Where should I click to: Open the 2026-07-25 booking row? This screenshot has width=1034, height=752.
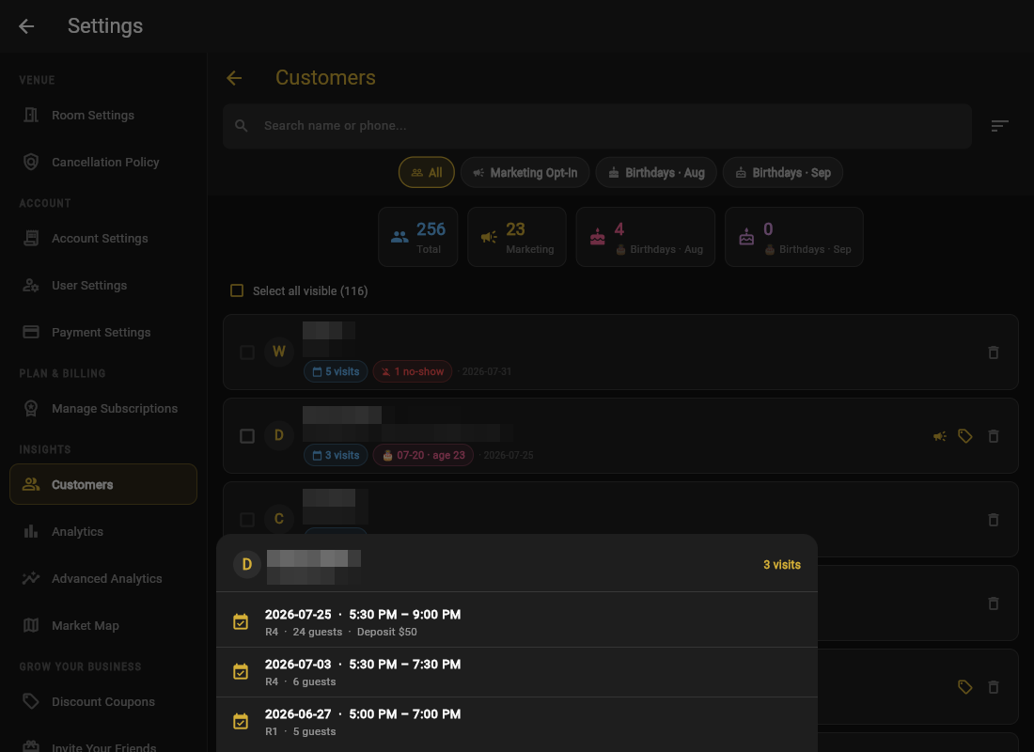click(x=517, y=622)
